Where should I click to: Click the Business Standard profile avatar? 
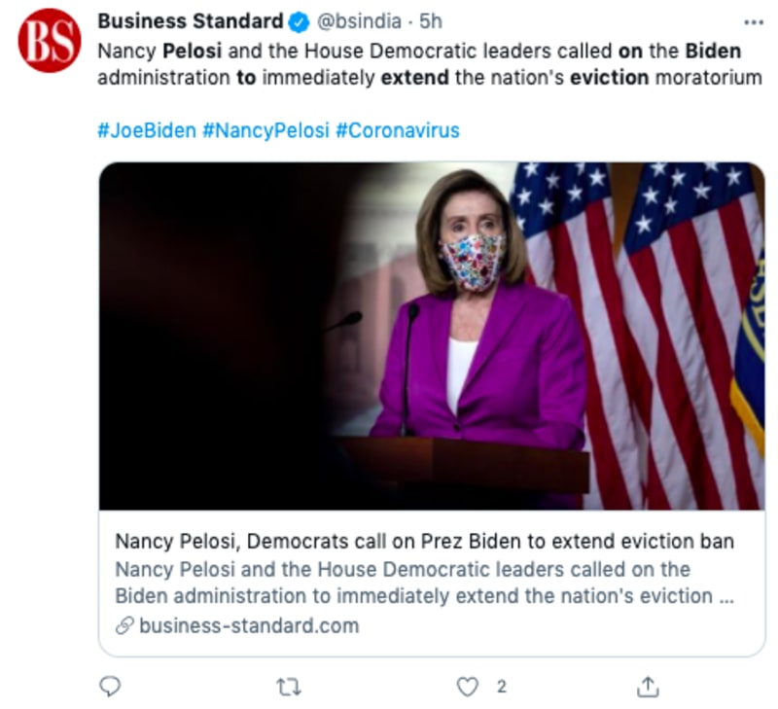[x=50, y=41]
